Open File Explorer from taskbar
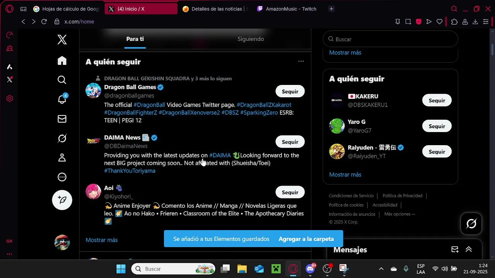The image size is (495, 278). 242,269
